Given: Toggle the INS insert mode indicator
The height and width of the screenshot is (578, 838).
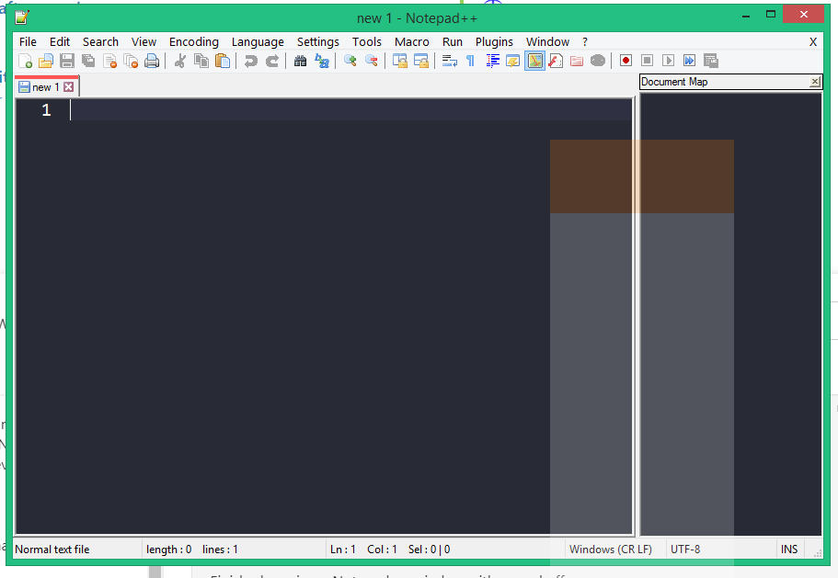Looking at the screenshot, I should pos(789,550).
